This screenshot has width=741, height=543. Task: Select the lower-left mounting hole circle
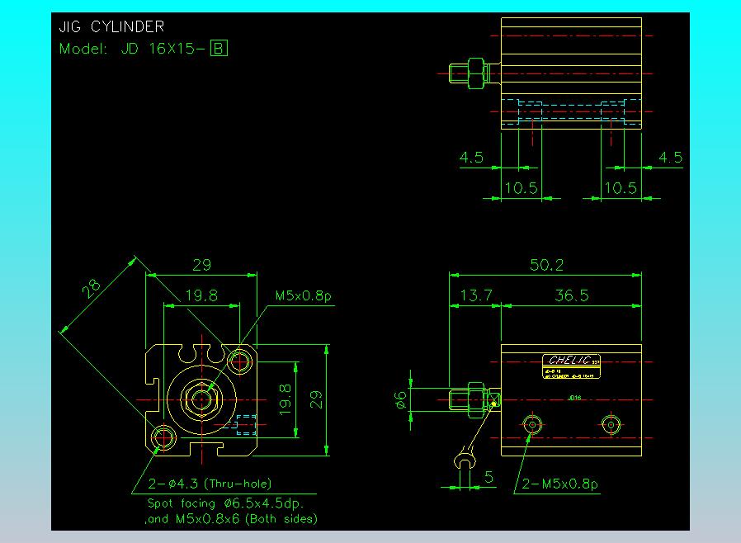(x=163, y=437)
